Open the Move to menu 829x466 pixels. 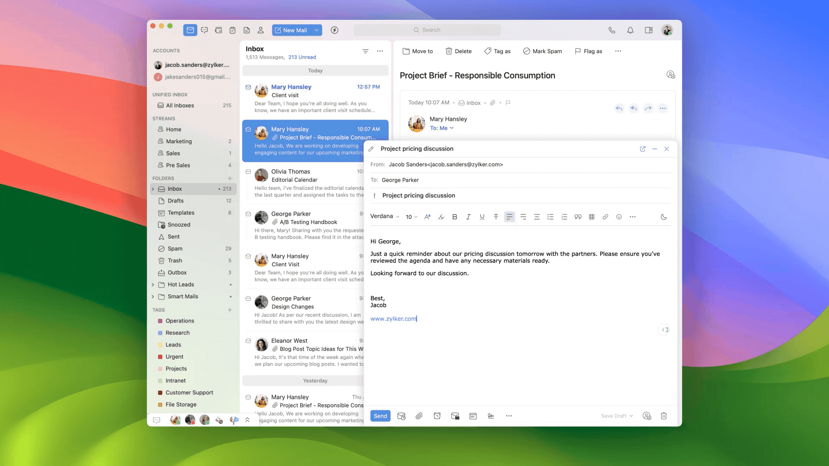418,51
